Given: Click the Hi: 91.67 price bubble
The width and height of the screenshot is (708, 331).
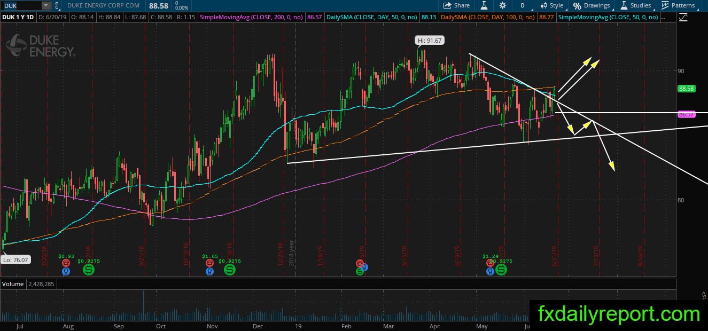Looking at the screenshot, I should pos(431,41).
